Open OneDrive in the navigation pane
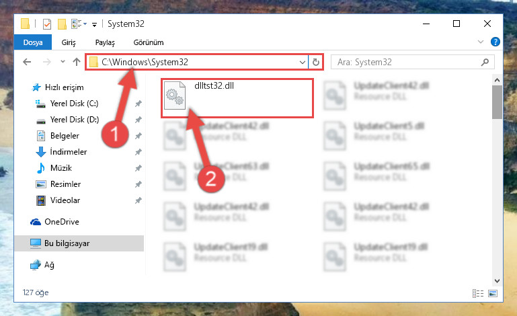 [x=62, y=222]
